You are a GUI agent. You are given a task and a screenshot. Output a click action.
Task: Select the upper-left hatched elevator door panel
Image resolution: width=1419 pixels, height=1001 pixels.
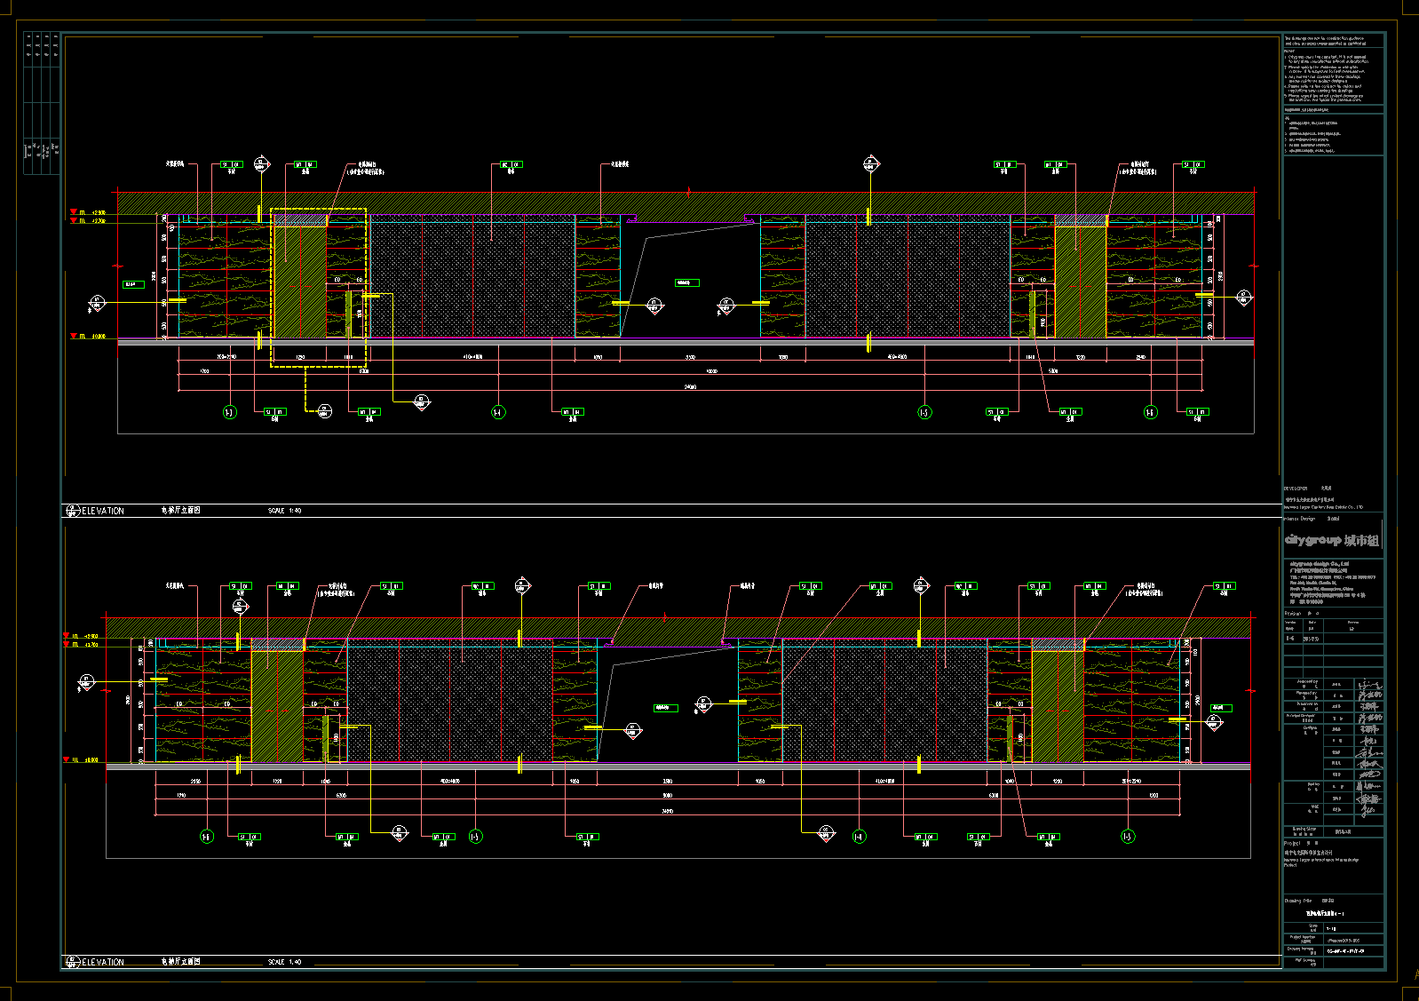300,282
